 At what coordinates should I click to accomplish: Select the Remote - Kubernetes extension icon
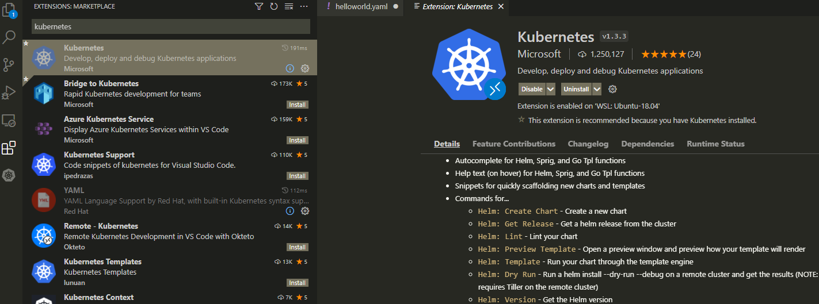click(43, 236)
